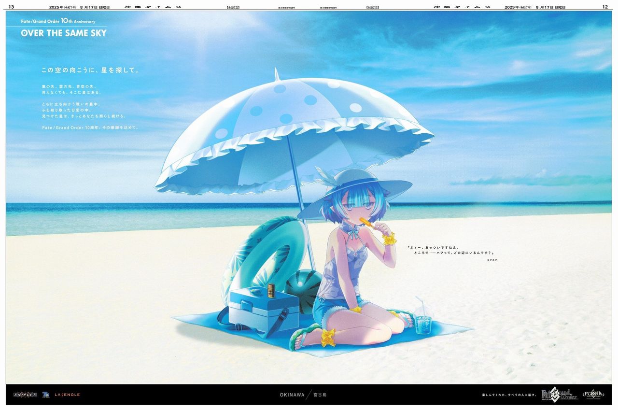
Task: Click the right page's date '2025年 8月17日 日曜日'
Action: [x=535, y=7]
